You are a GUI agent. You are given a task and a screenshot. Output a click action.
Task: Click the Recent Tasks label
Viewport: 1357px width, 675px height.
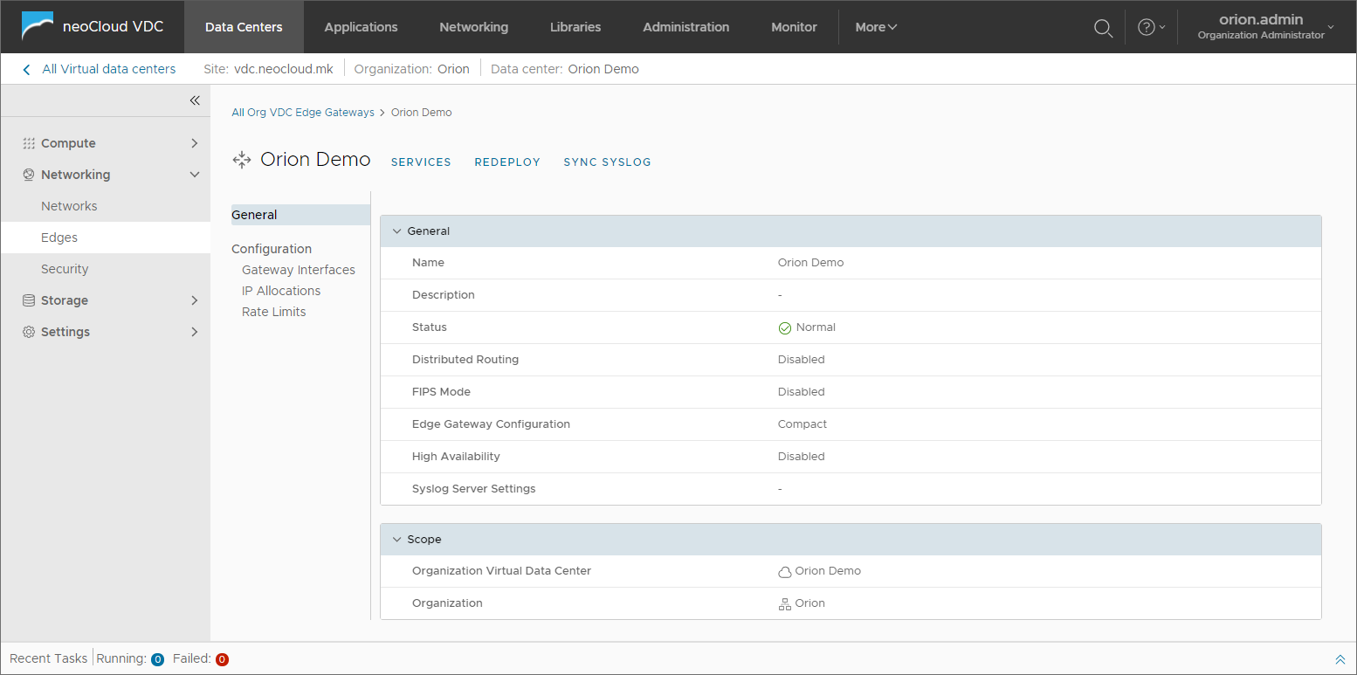coord(49,658)
